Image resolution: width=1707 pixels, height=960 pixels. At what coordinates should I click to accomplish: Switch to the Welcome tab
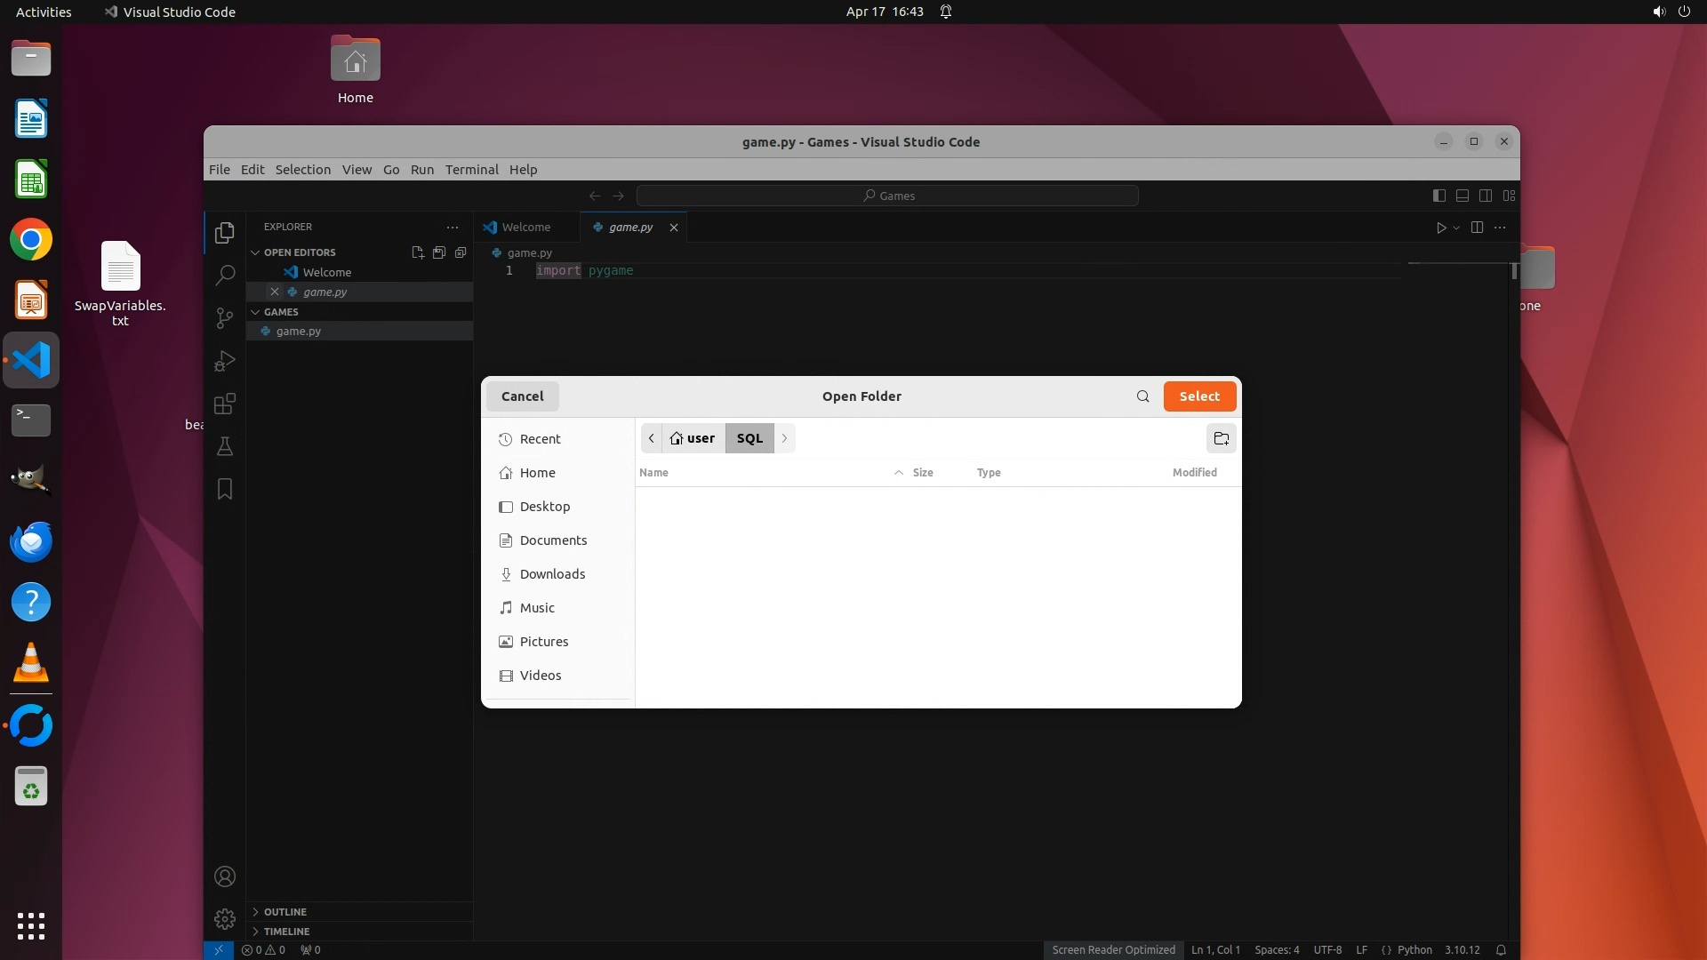(525, 228)
